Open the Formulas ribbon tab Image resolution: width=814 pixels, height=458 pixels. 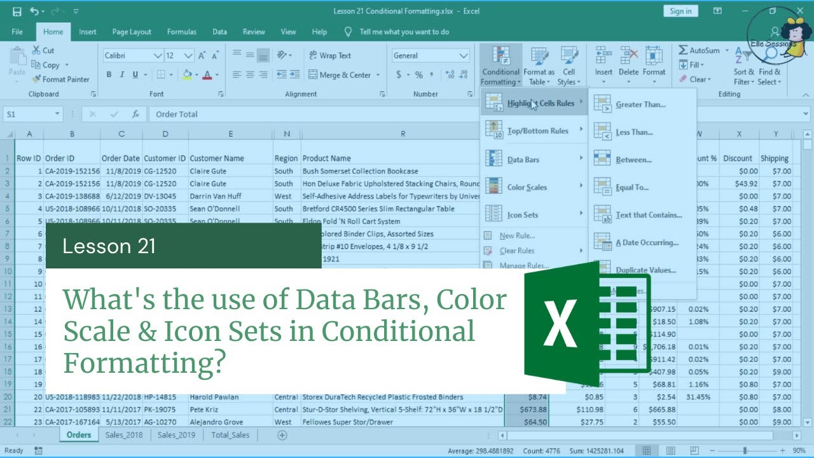click(181, 32)
